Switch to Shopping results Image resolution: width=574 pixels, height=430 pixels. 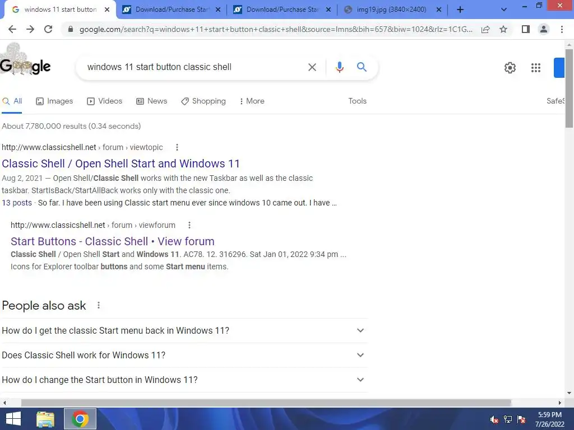click(203, 101)
